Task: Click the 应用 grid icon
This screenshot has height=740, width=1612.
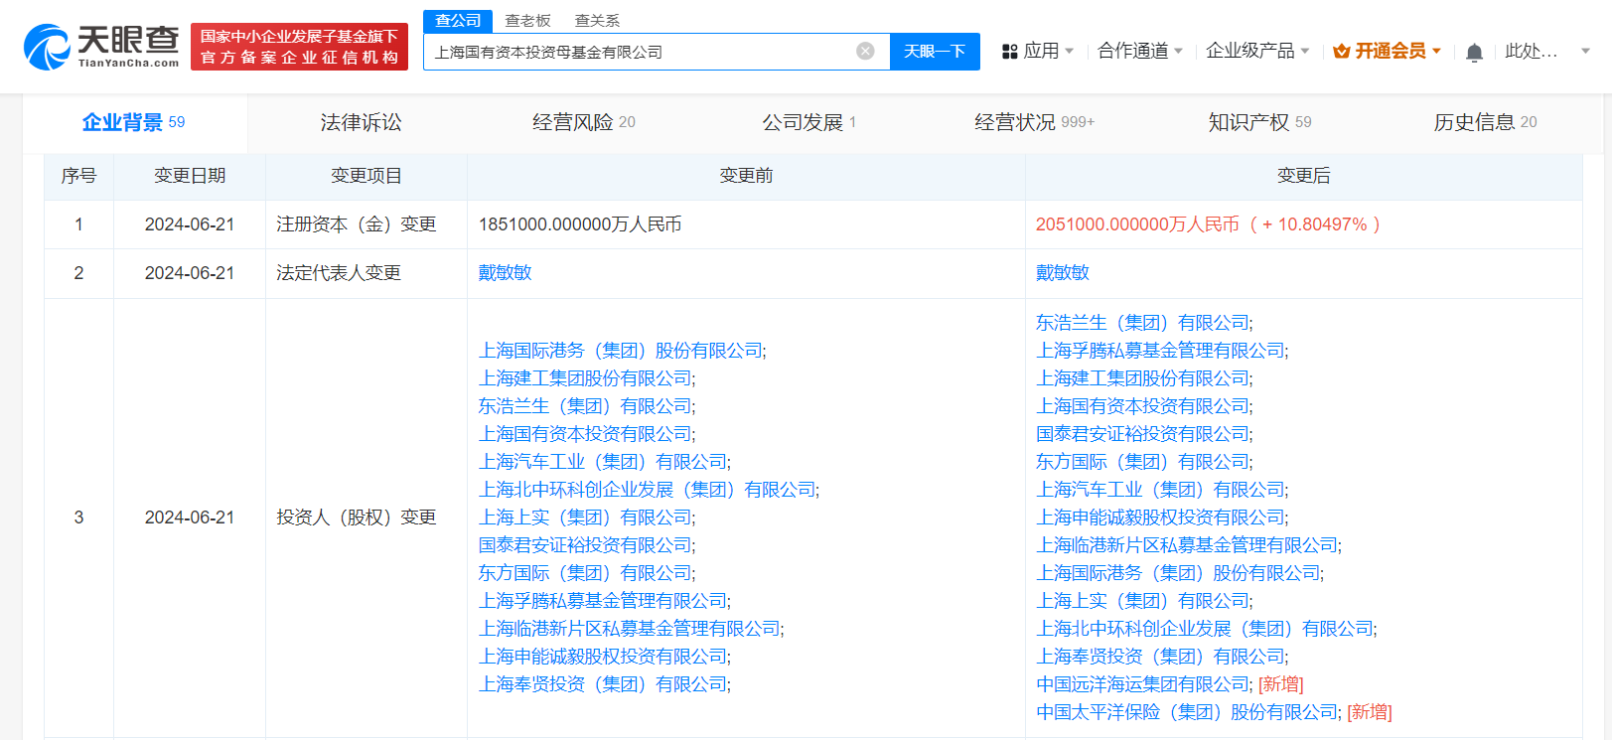Action: point(1009,52)
